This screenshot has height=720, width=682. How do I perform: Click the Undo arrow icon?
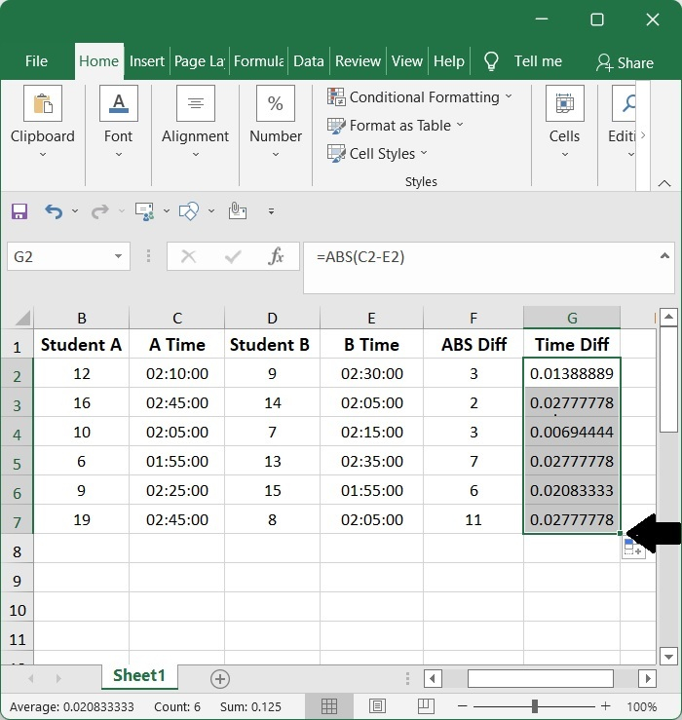(54, 211)
